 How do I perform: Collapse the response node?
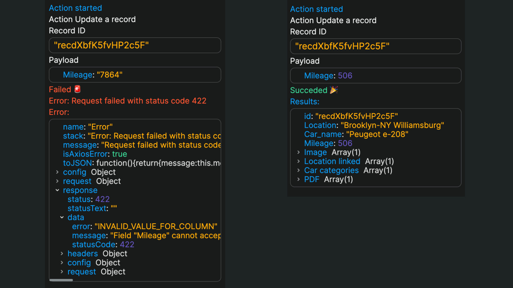(x=57, y=190)
